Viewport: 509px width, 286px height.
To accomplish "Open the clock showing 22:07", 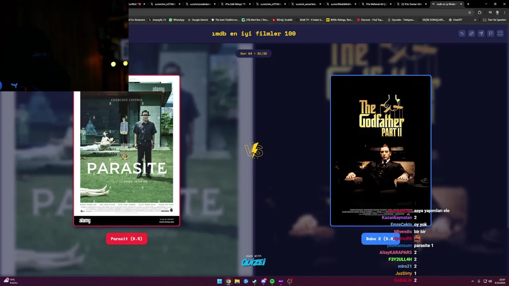I will (499, 281).
